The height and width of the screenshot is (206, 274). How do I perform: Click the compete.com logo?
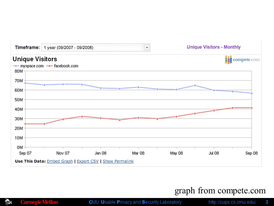point(242,60)
